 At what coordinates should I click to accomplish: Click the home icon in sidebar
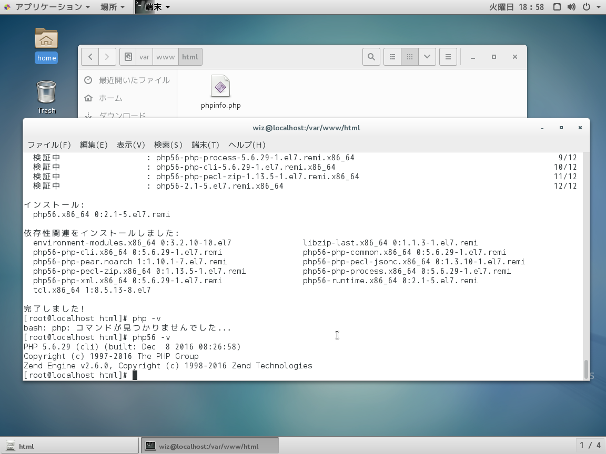[x=88, y=98]
